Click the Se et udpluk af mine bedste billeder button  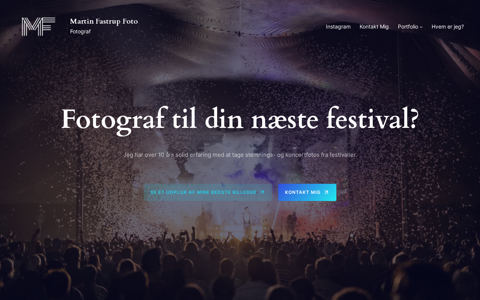pyautogui.click(x=208, y=192)
